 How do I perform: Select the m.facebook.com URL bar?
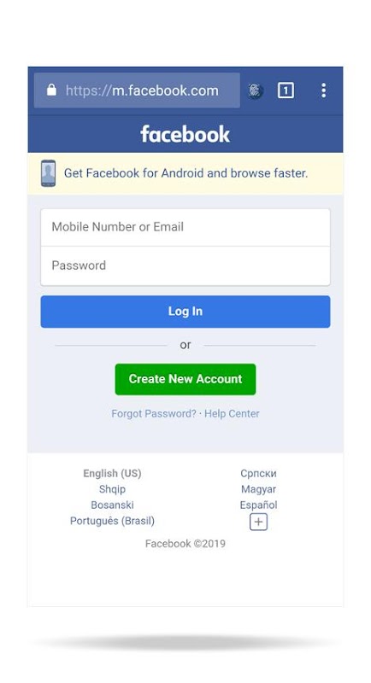tap(137, 90)
